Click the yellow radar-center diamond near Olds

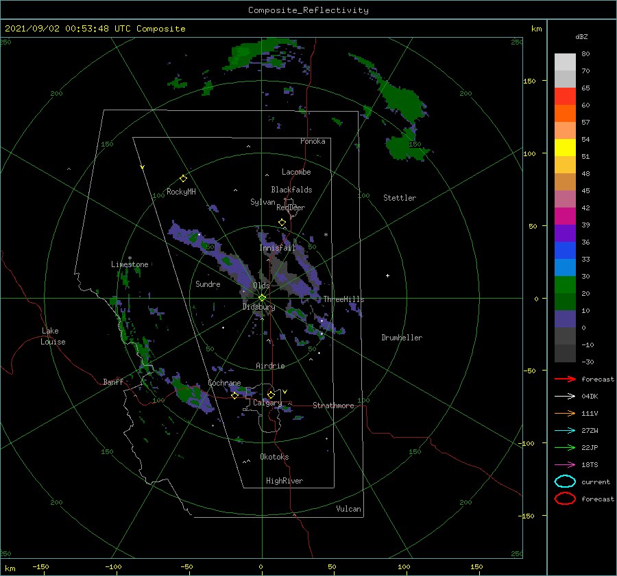click(x=262, y=298)
